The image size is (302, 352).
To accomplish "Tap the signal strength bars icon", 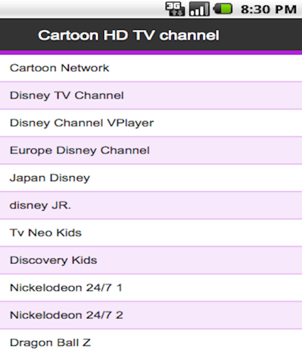I will click(x=199, y=9).
